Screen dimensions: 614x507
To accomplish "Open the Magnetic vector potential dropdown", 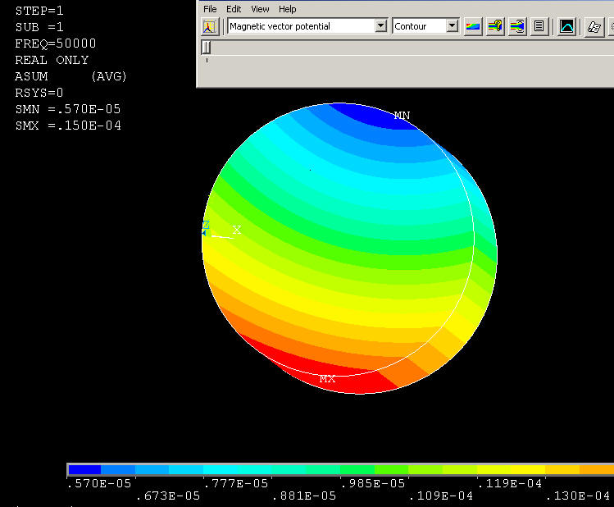I will pyautogui.click(x=380, y=26).
